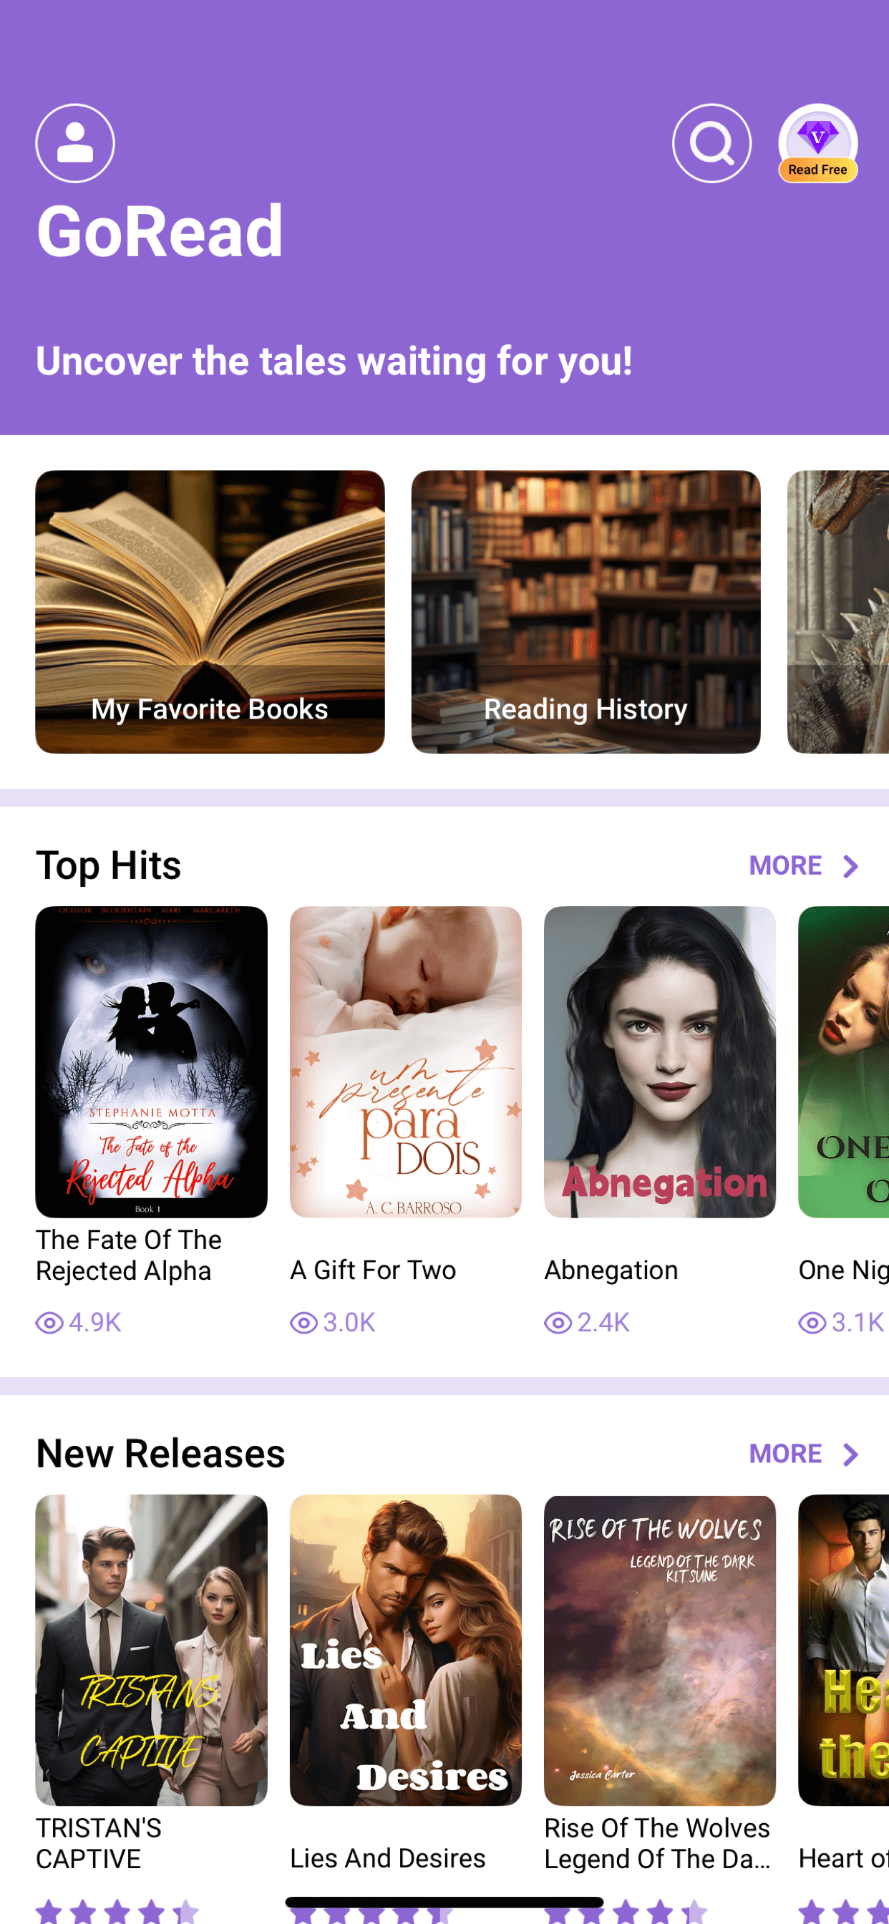The width and height of the screenshot is (889, 1924).
Task: Open MORE next to New Releases
Action: point(785,1454)
